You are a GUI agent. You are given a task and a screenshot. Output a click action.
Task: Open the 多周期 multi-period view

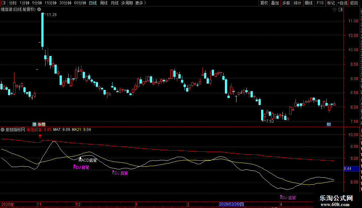127,3
